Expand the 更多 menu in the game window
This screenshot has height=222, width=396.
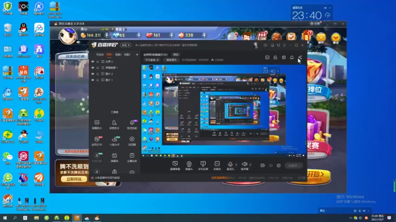(336, 38)
